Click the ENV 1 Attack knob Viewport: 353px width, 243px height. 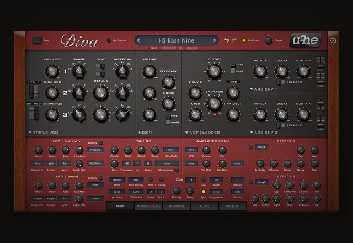point(260,71)
